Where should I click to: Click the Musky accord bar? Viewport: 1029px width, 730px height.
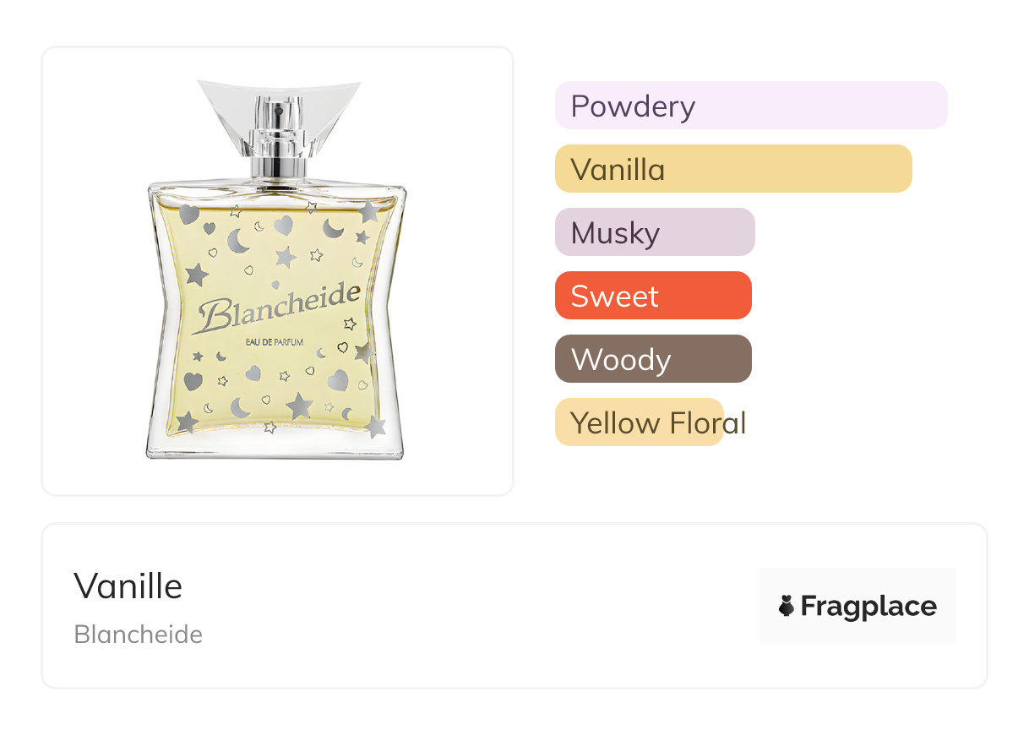[x=655, y=232]
